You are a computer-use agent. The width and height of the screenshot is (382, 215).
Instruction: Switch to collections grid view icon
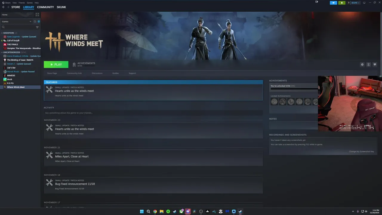pyautogui.click(x=37, y=14)
